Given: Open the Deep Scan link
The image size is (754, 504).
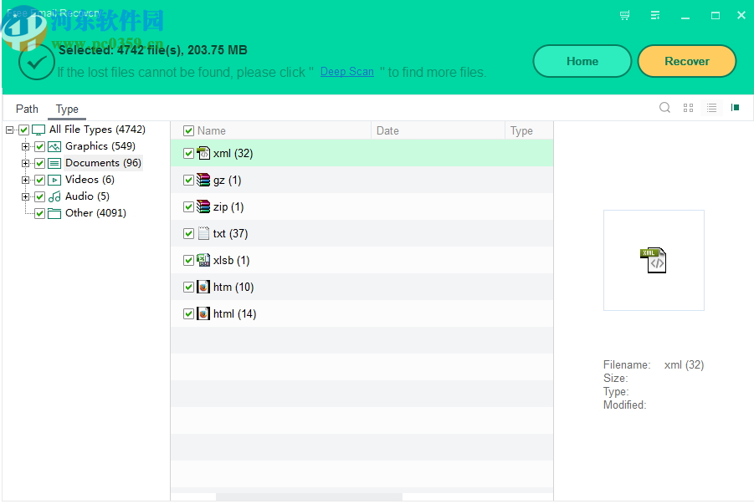Looking at the screenshot, I should (x=346, y=72).
